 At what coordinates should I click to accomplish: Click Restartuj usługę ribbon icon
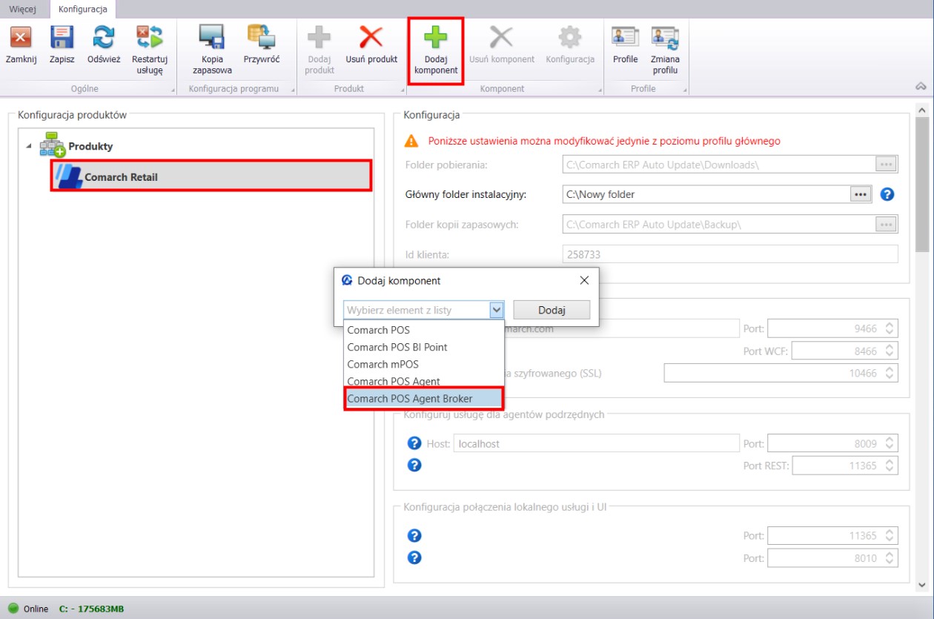pyautogui.click(x=149, y=37)
